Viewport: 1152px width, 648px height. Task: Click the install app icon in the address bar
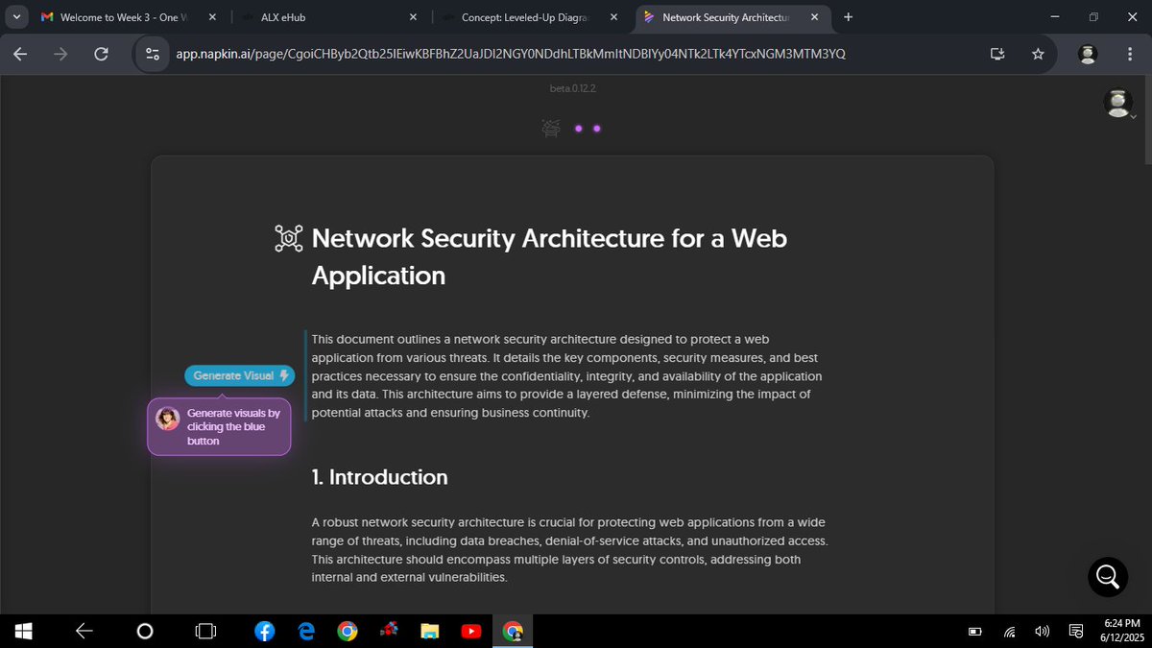click(997, 55)
